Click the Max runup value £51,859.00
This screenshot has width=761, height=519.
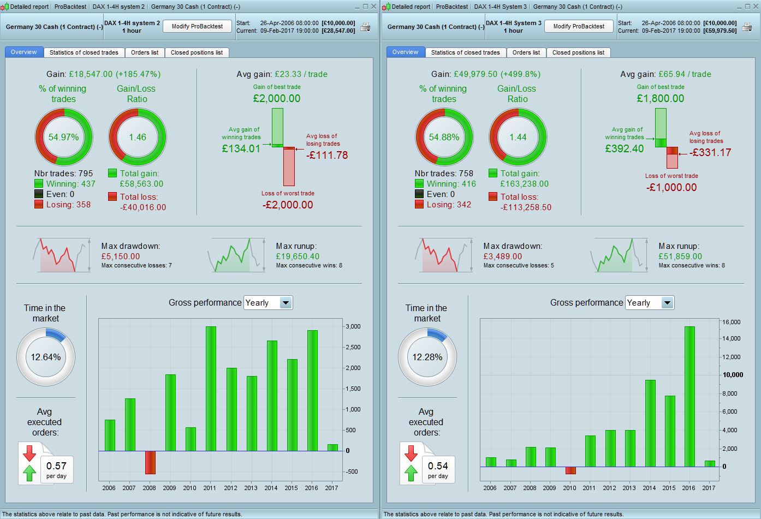(681, 256)
